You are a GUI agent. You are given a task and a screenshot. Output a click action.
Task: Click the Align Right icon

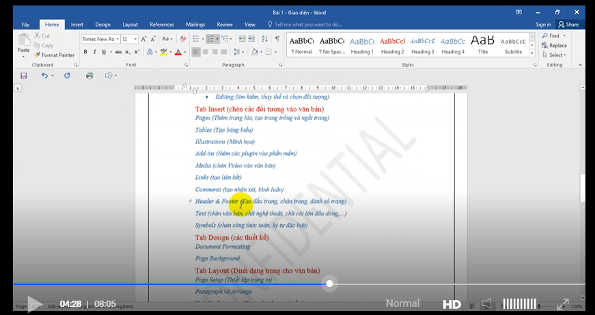215,52
